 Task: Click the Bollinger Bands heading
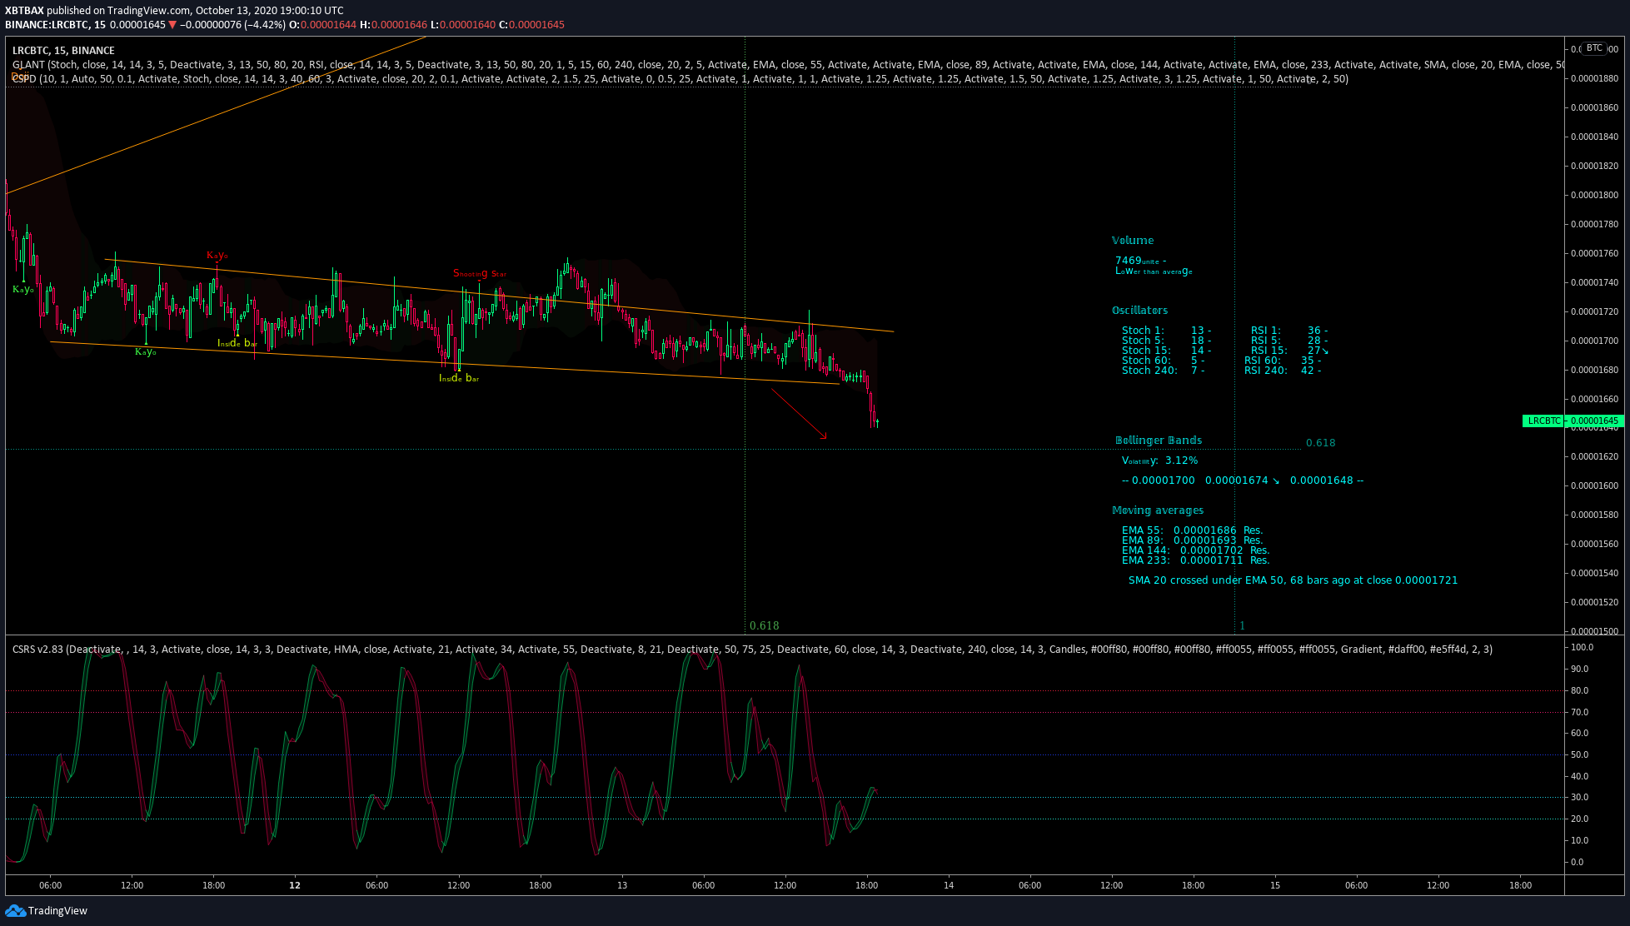pyautogui.click(x=1159, y=441)
